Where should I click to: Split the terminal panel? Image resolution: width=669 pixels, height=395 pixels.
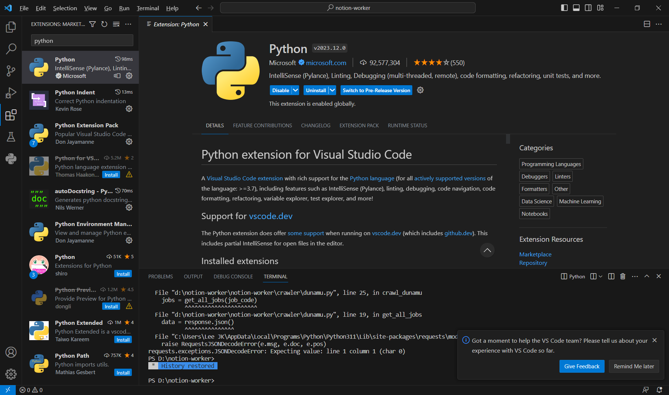click(x=611, y=276)
